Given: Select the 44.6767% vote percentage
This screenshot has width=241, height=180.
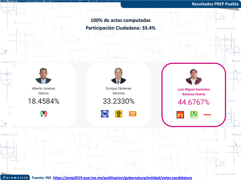Looking at the screenshot, I should click(194, 102).
